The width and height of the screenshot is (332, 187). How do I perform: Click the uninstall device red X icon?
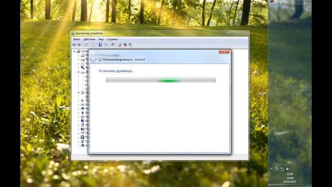pyautogui.click(x=125, y=45)
